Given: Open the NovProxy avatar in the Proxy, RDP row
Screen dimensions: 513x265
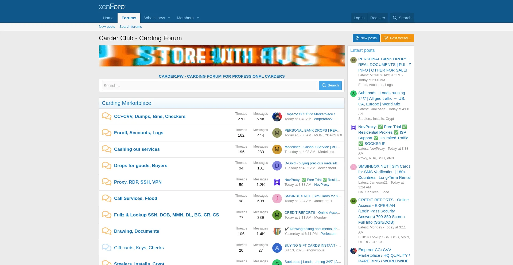Looking at the screenshot, I should tap(277, 182).
